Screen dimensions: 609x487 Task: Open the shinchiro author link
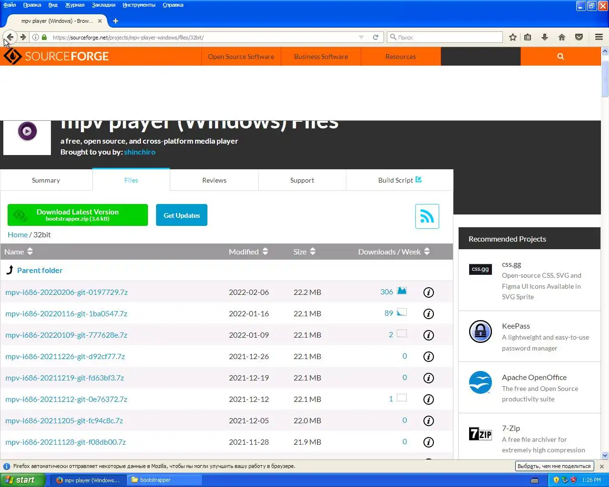point(140,152)
